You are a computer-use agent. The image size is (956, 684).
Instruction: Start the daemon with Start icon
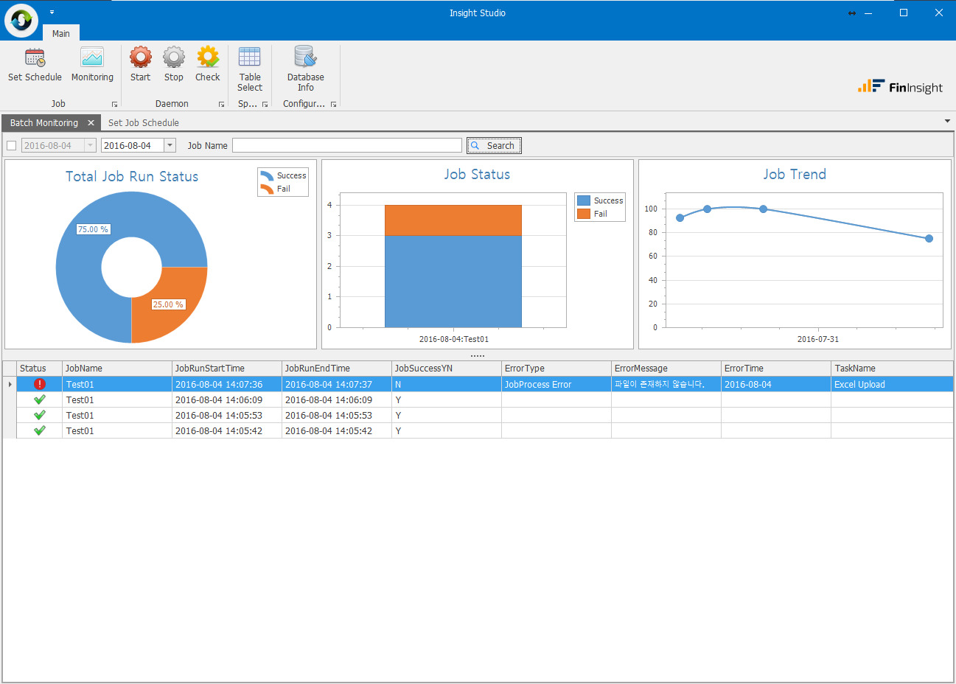click(x=140, y=65)
